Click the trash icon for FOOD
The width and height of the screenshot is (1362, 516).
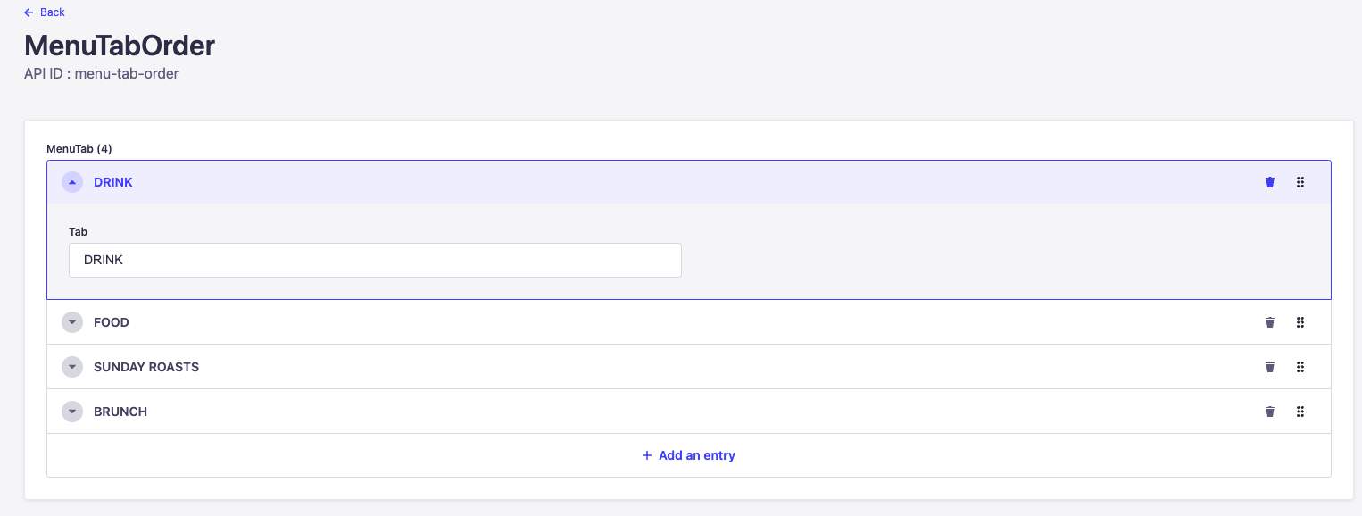(x=1270, y=322)
